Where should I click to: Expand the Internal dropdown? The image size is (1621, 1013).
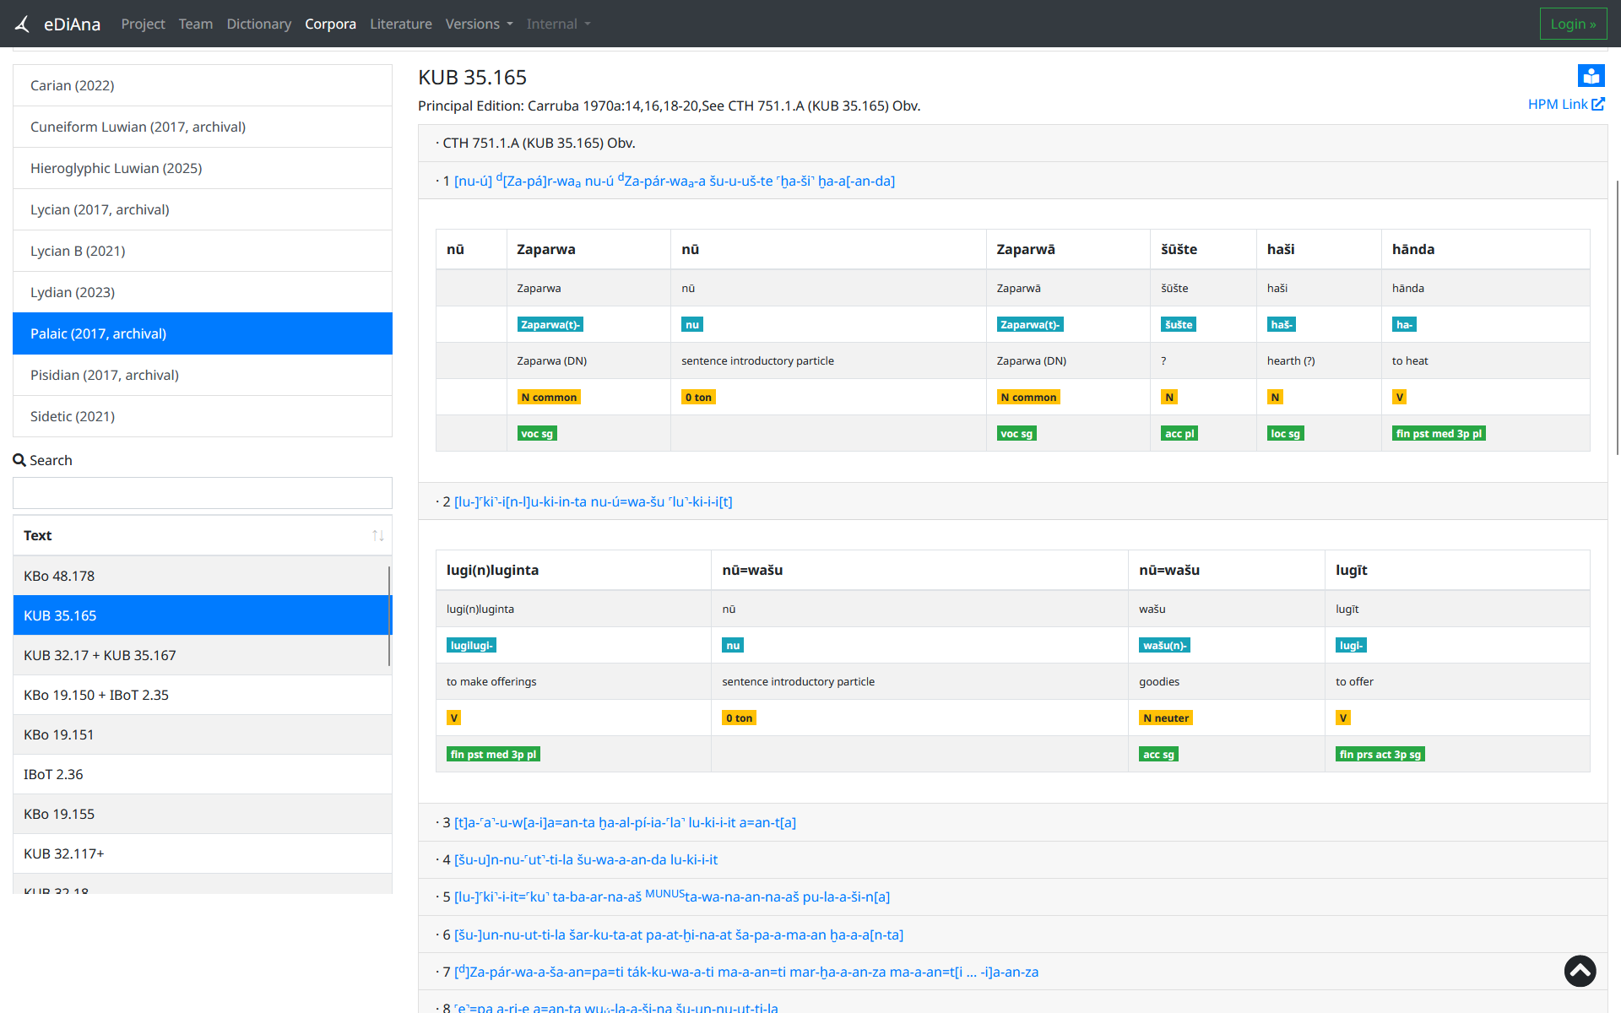558,24
